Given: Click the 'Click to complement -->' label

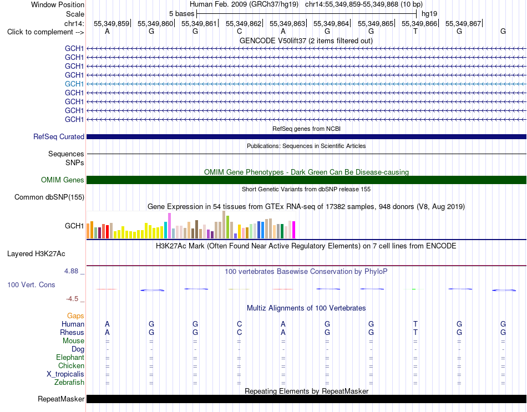Looking at the screenshot, I should pyautogui.click(x=45, y=32).
